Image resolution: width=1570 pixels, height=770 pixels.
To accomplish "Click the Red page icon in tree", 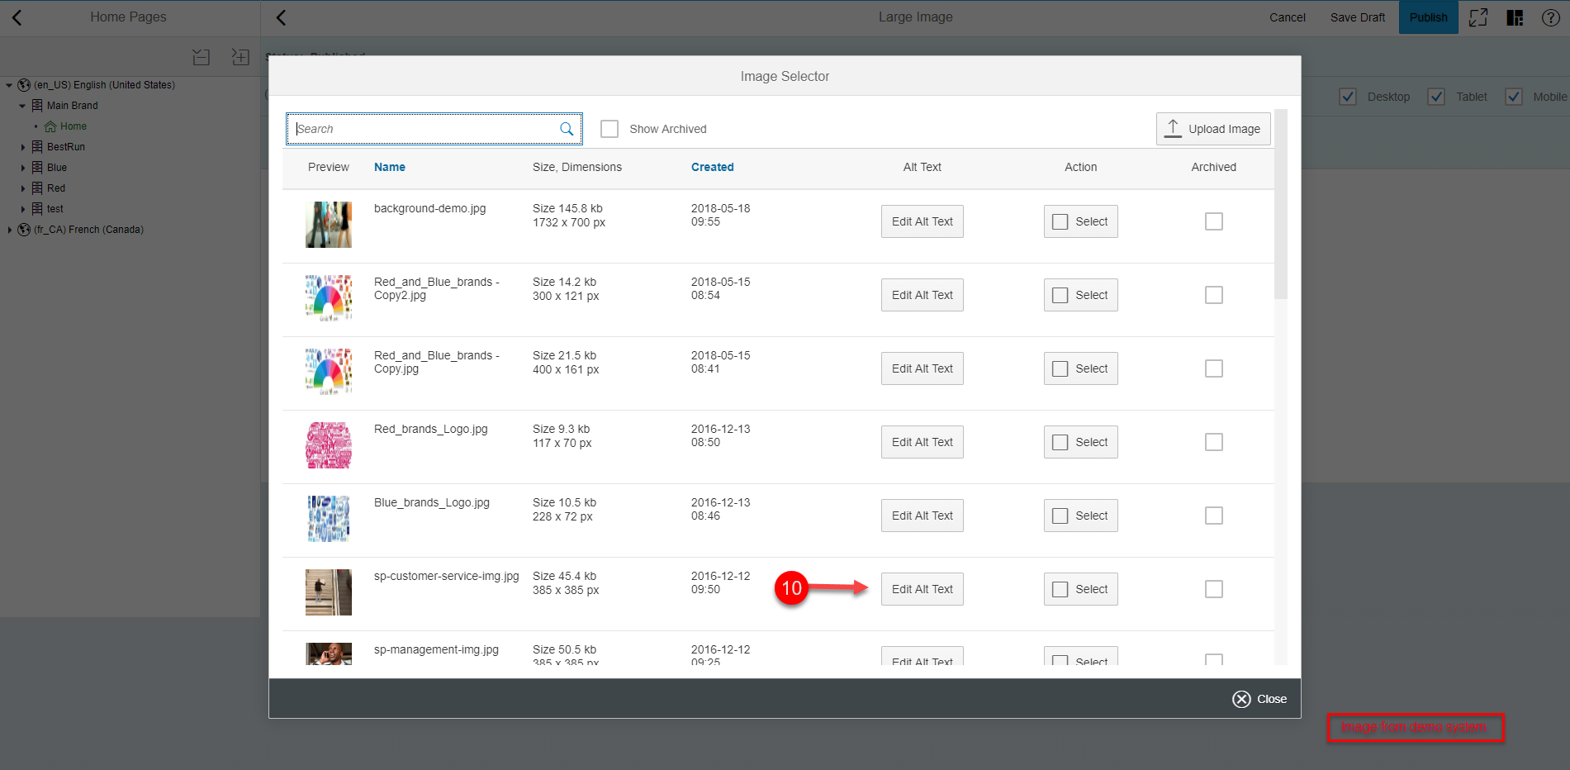I will pyautogui.click(x=37, y=188).
